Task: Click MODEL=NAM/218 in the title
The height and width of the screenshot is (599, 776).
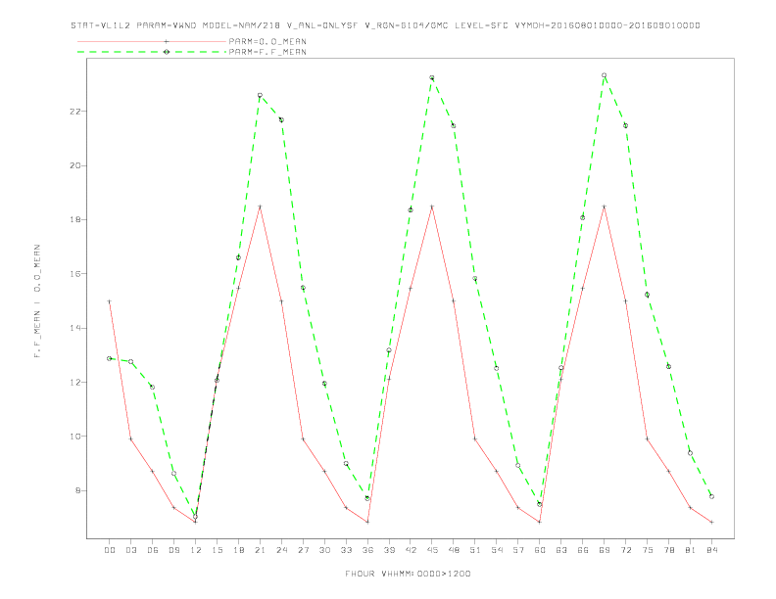Action: (241, 25)
